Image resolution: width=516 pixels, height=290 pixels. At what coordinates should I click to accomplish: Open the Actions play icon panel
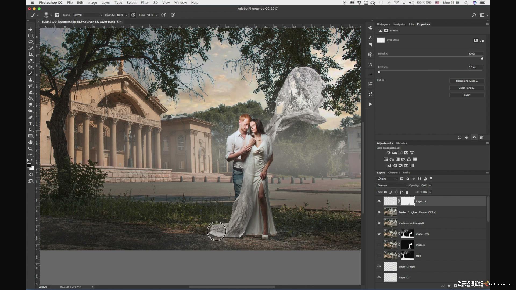pos(370,104)
